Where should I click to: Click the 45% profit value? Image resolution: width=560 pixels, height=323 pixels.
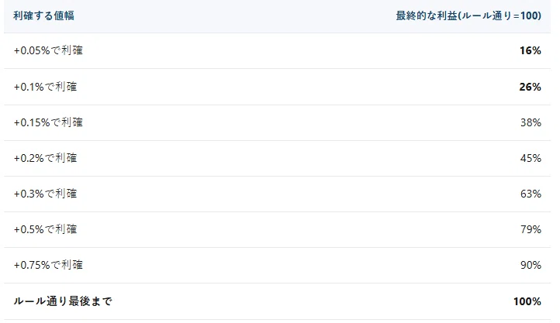coord(531,158)
